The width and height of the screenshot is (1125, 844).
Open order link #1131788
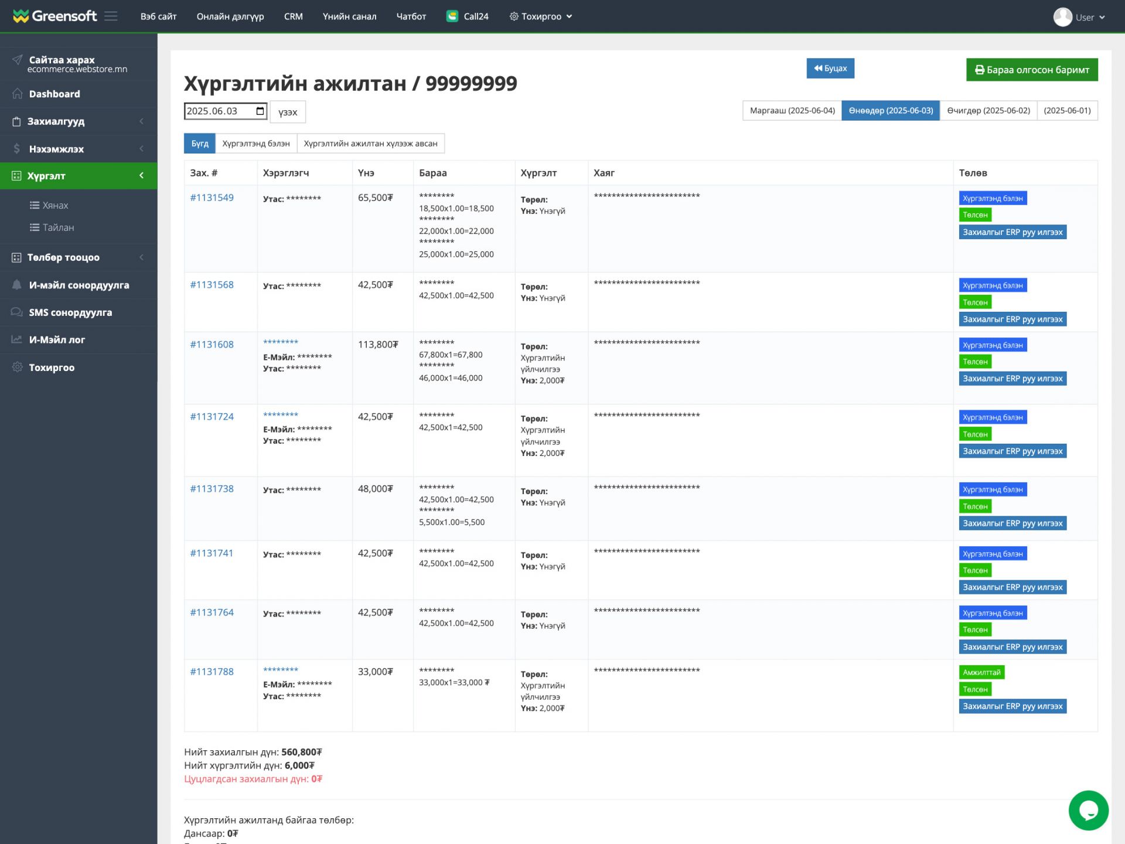coord(212,672)
